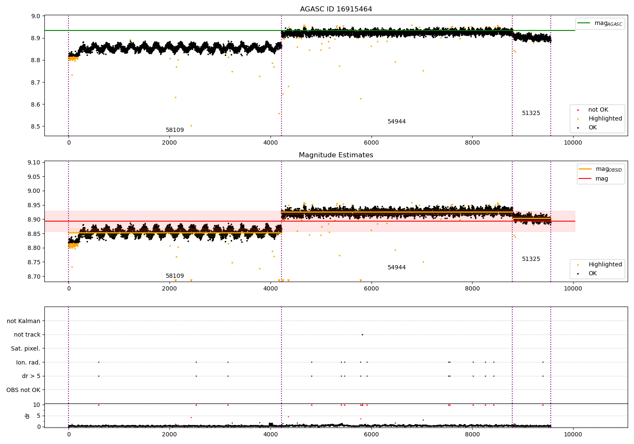Click the red 'mag' legend line swatch
Screen dimensions: 634x444
[x=585, y=178]
